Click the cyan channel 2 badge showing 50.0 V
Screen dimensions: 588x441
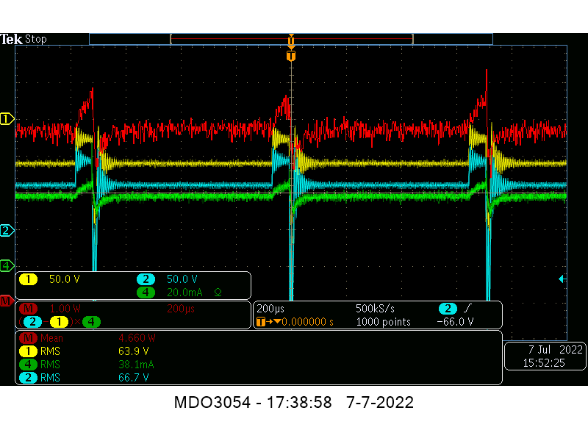click(146, 279)
